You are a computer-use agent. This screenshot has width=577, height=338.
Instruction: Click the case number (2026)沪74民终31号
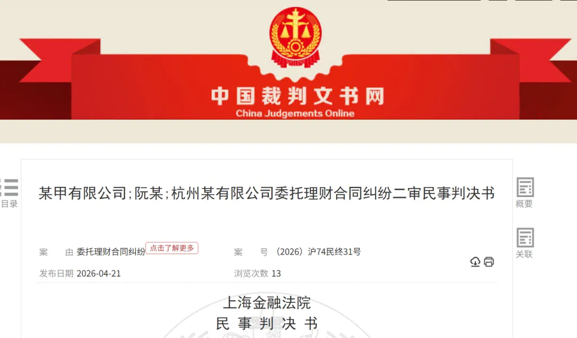(318, 252)
